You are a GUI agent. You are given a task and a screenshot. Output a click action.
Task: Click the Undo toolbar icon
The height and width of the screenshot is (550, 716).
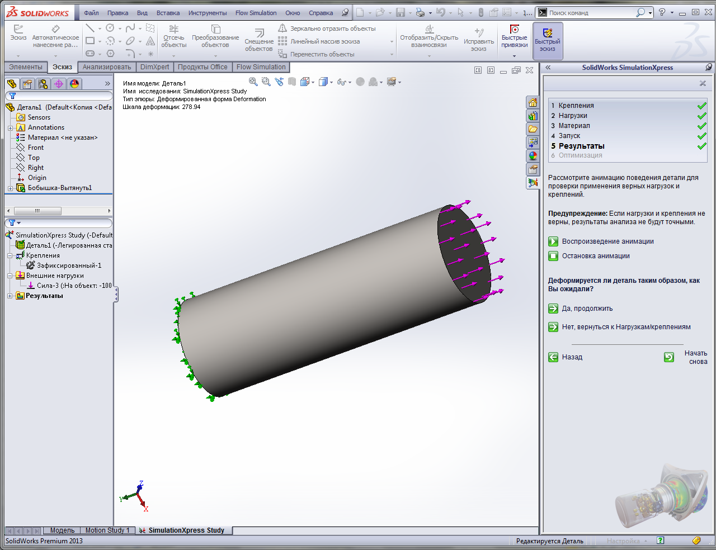tap(441, 12)
